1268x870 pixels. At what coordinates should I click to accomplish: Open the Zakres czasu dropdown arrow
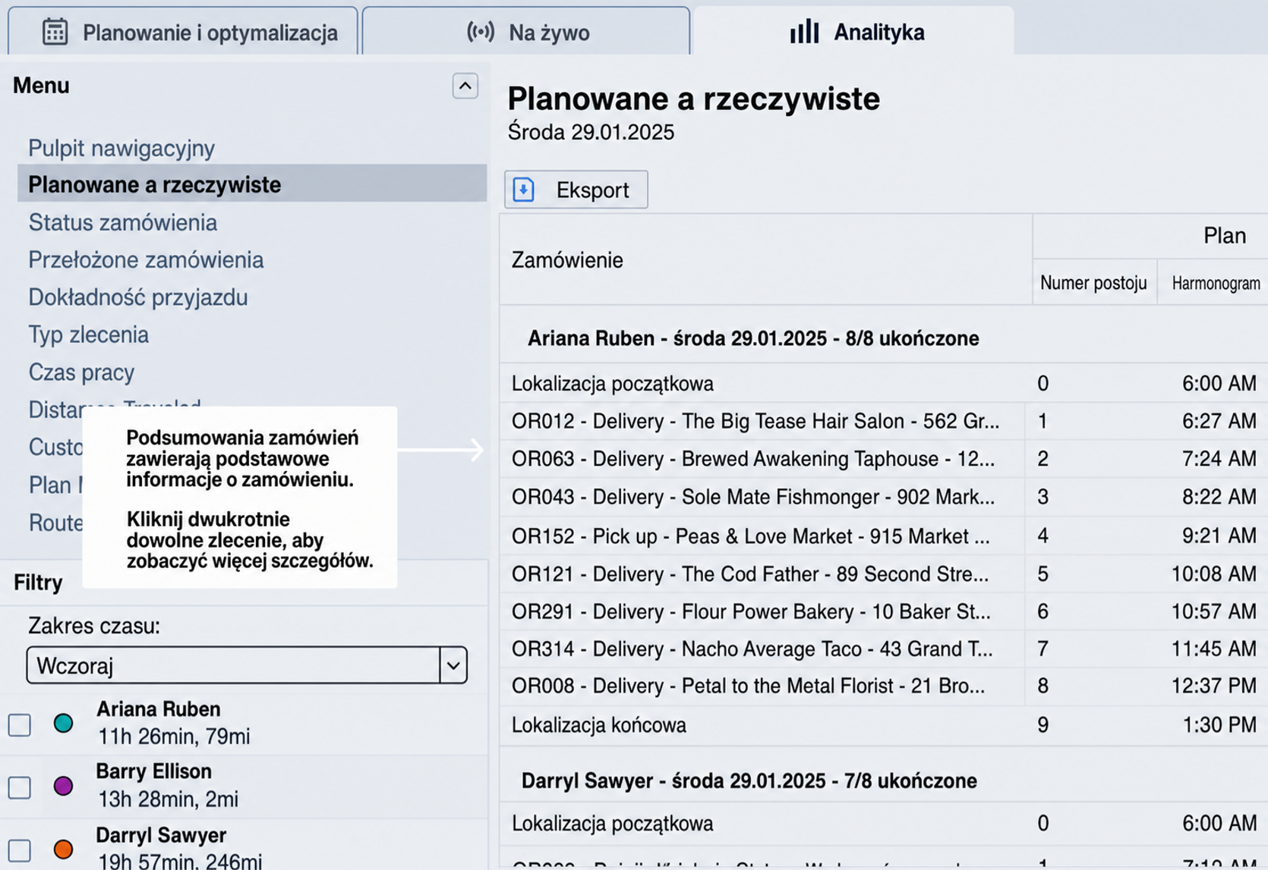pos(453,665)
